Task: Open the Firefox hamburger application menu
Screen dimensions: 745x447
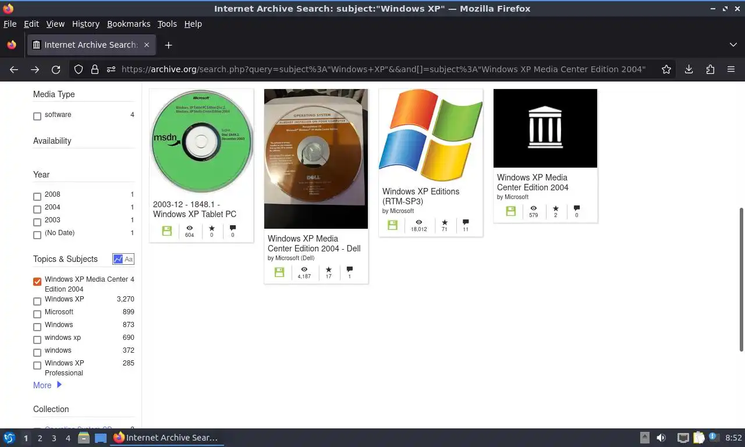Action: tap(731, 69)
